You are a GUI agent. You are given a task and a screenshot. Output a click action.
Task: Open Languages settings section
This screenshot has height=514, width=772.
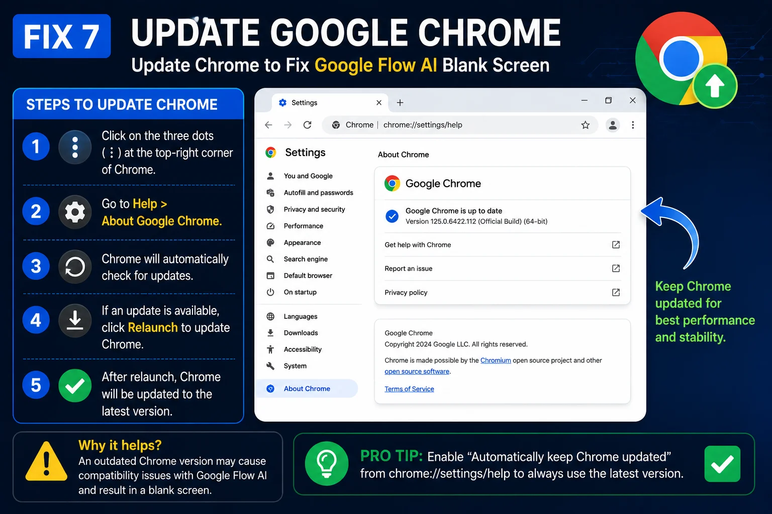[301, 316]
